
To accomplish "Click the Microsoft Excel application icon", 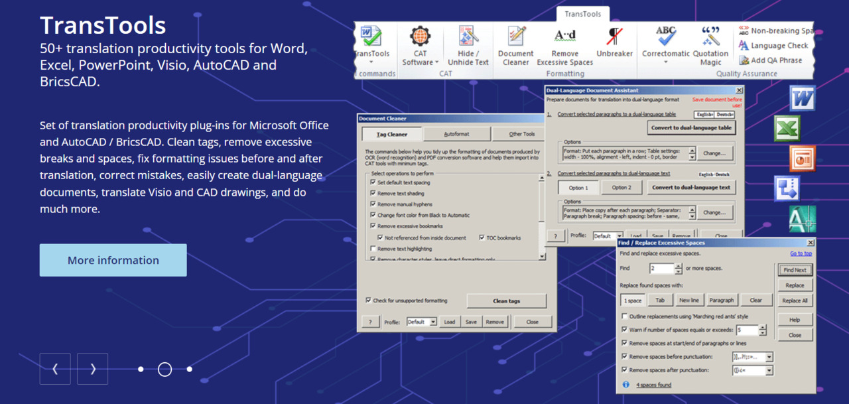I will pos(787,128).
